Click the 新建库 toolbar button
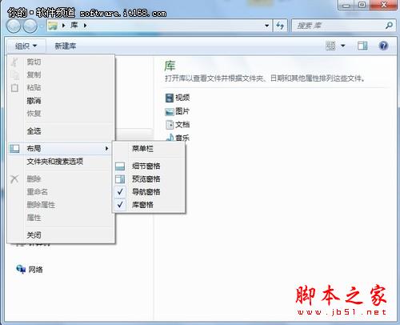The height and width of the screenshot is (325, 400). pyautogui.click(x=66, y=46)
